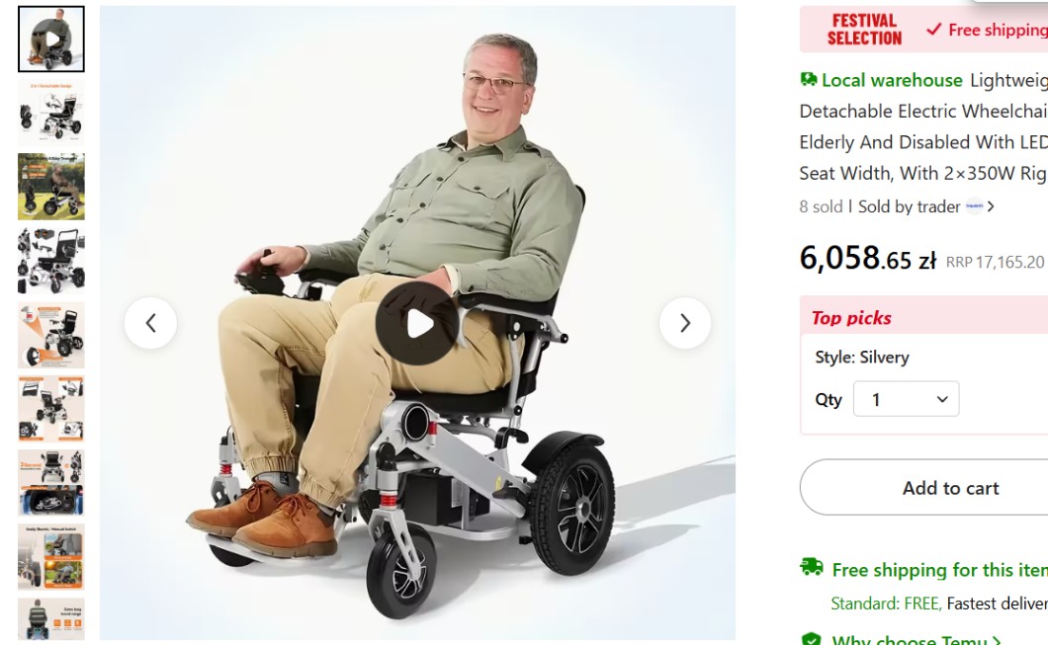Select the fourth wheelchair parts thumbnail

point(51,261)
